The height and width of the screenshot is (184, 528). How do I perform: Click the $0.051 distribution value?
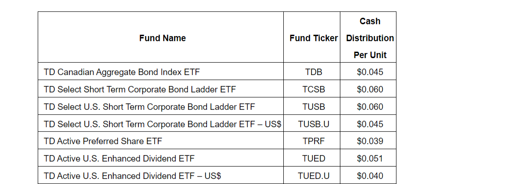pyautogui.click(x=370, y=158)
